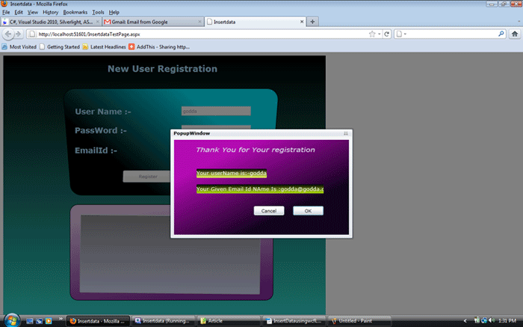This screenshot has width=523, height=327.
Task: Click the browser search box
Action: click(x=451, y=34)
